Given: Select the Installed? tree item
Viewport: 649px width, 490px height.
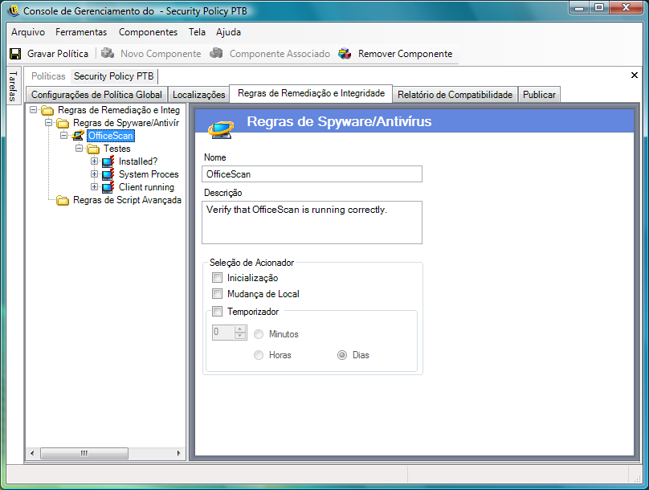Looking at the screenshot, I should coord(138,161).
